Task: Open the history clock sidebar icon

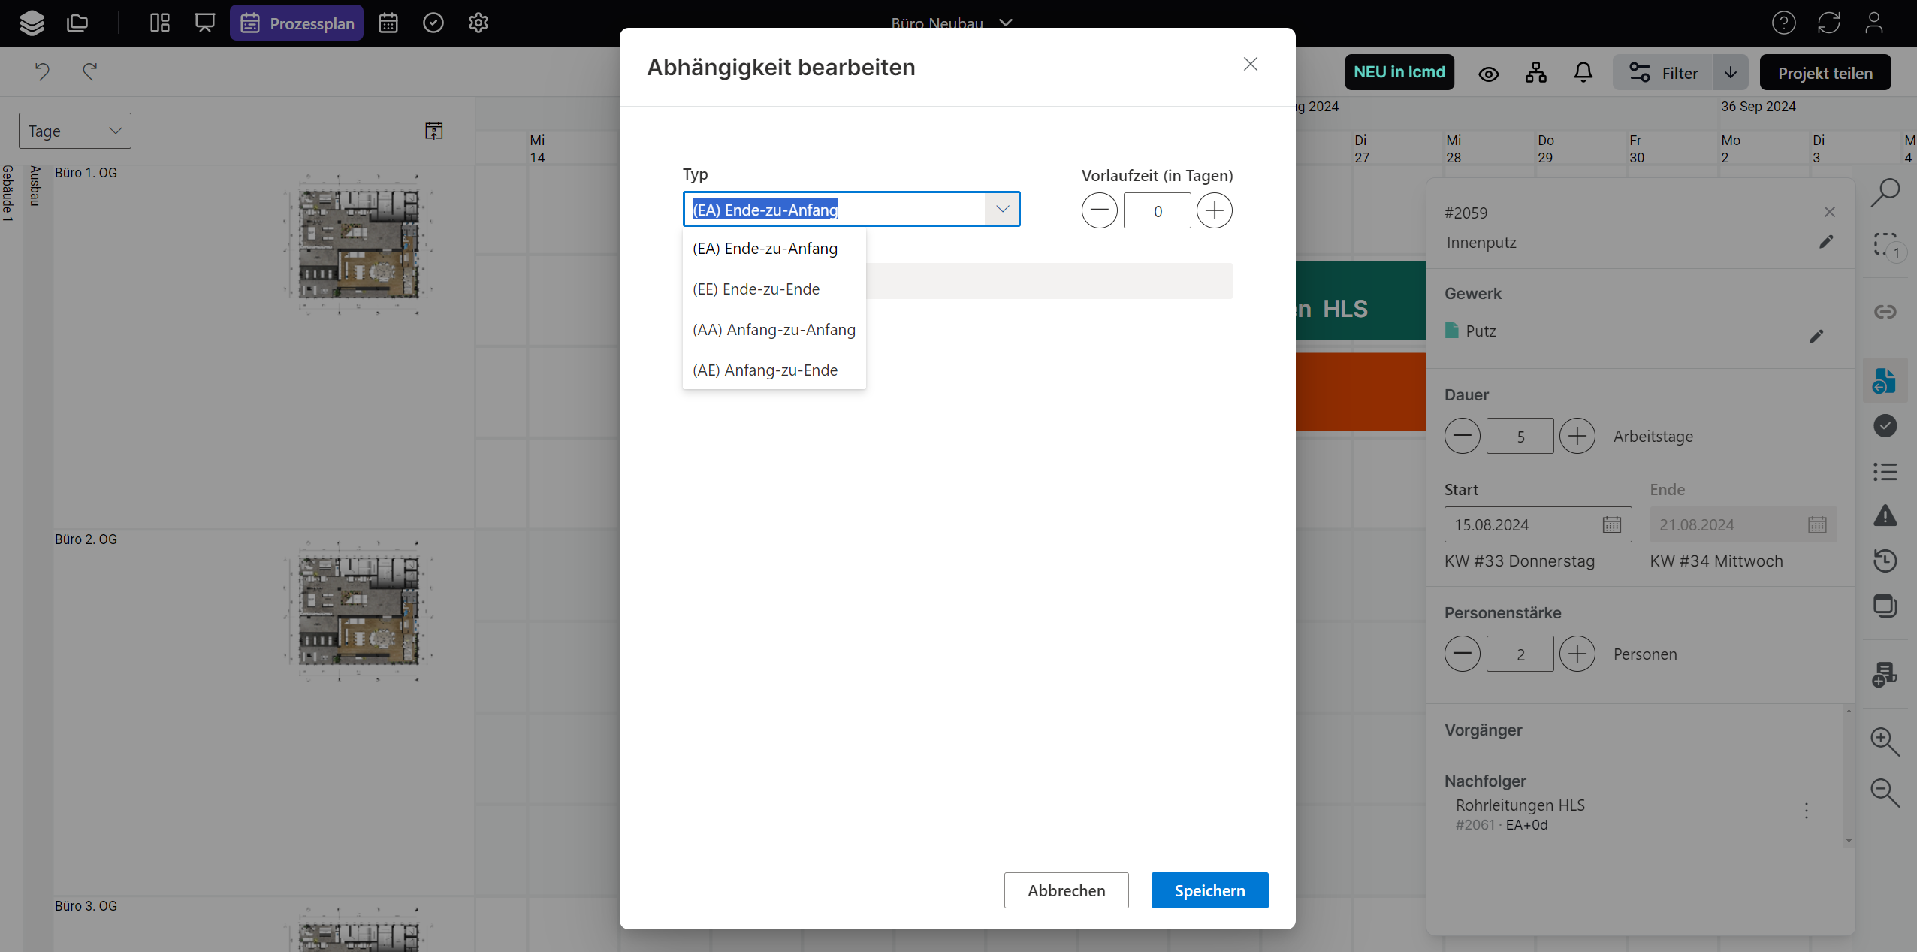Action: click(x=1885, y=561)
